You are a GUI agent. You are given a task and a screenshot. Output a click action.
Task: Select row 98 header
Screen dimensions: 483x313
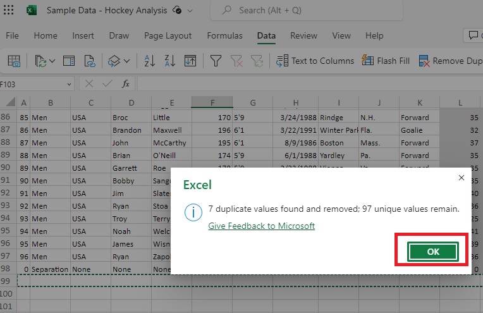[6, 269]
